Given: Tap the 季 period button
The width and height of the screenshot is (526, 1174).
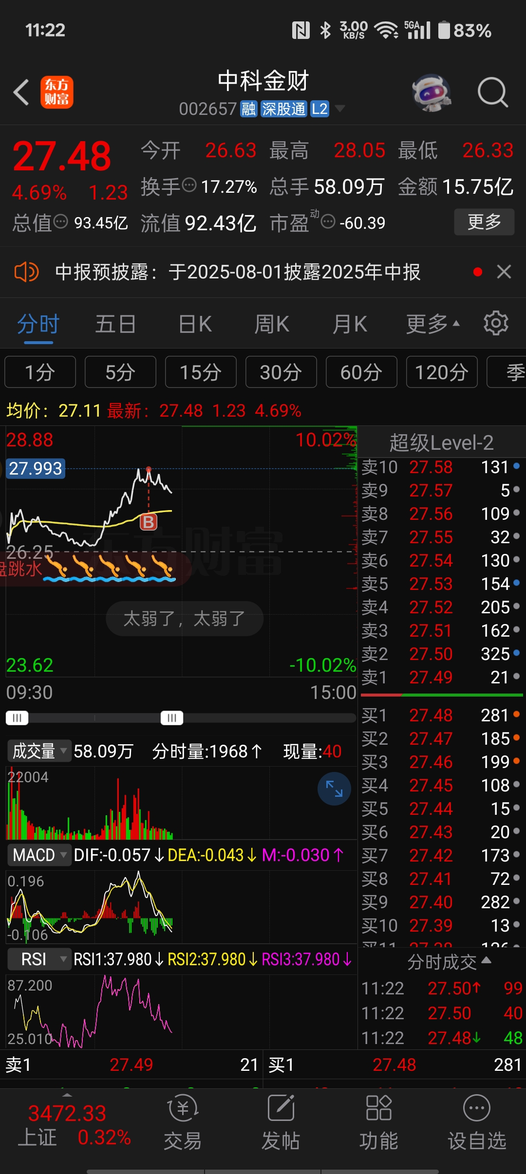Looking at the screenshot, I should click(x=507, y=372).
